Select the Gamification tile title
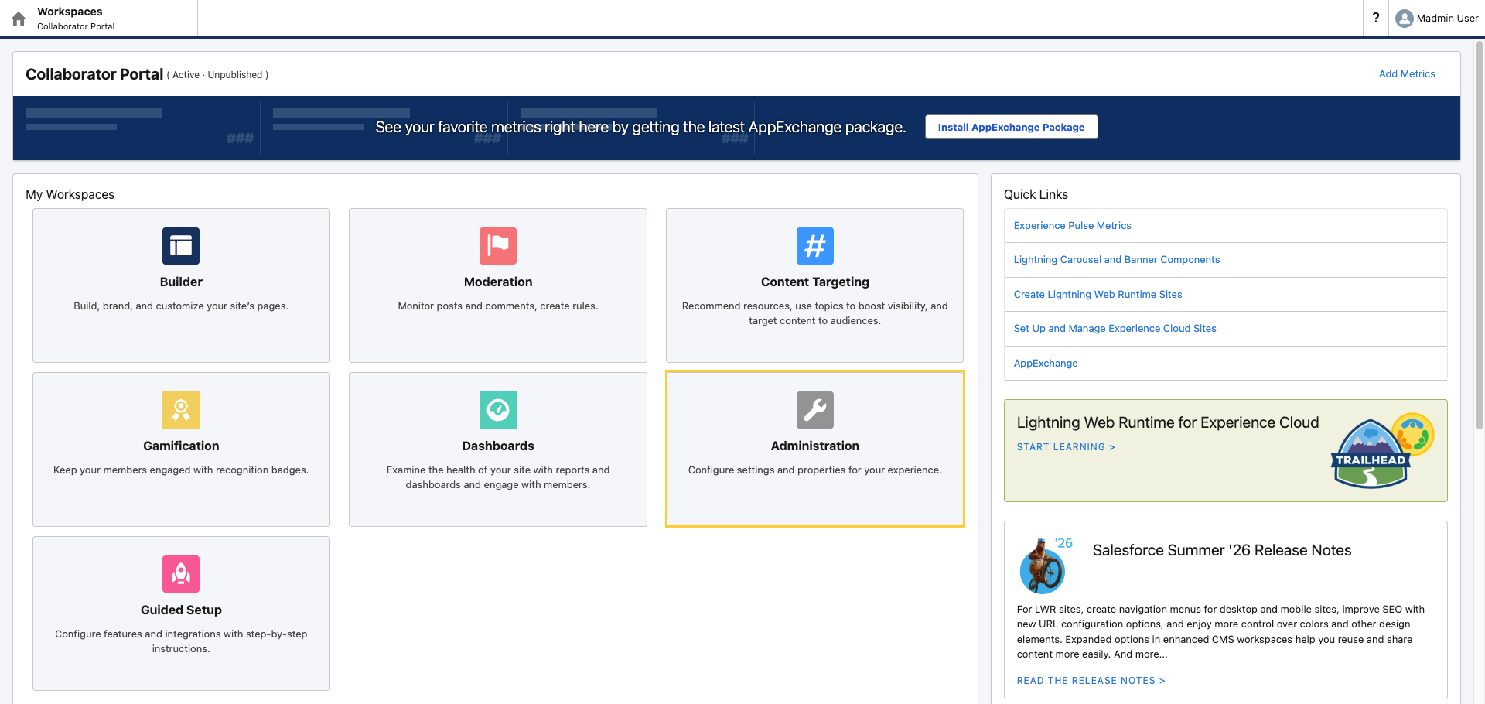 181,446
